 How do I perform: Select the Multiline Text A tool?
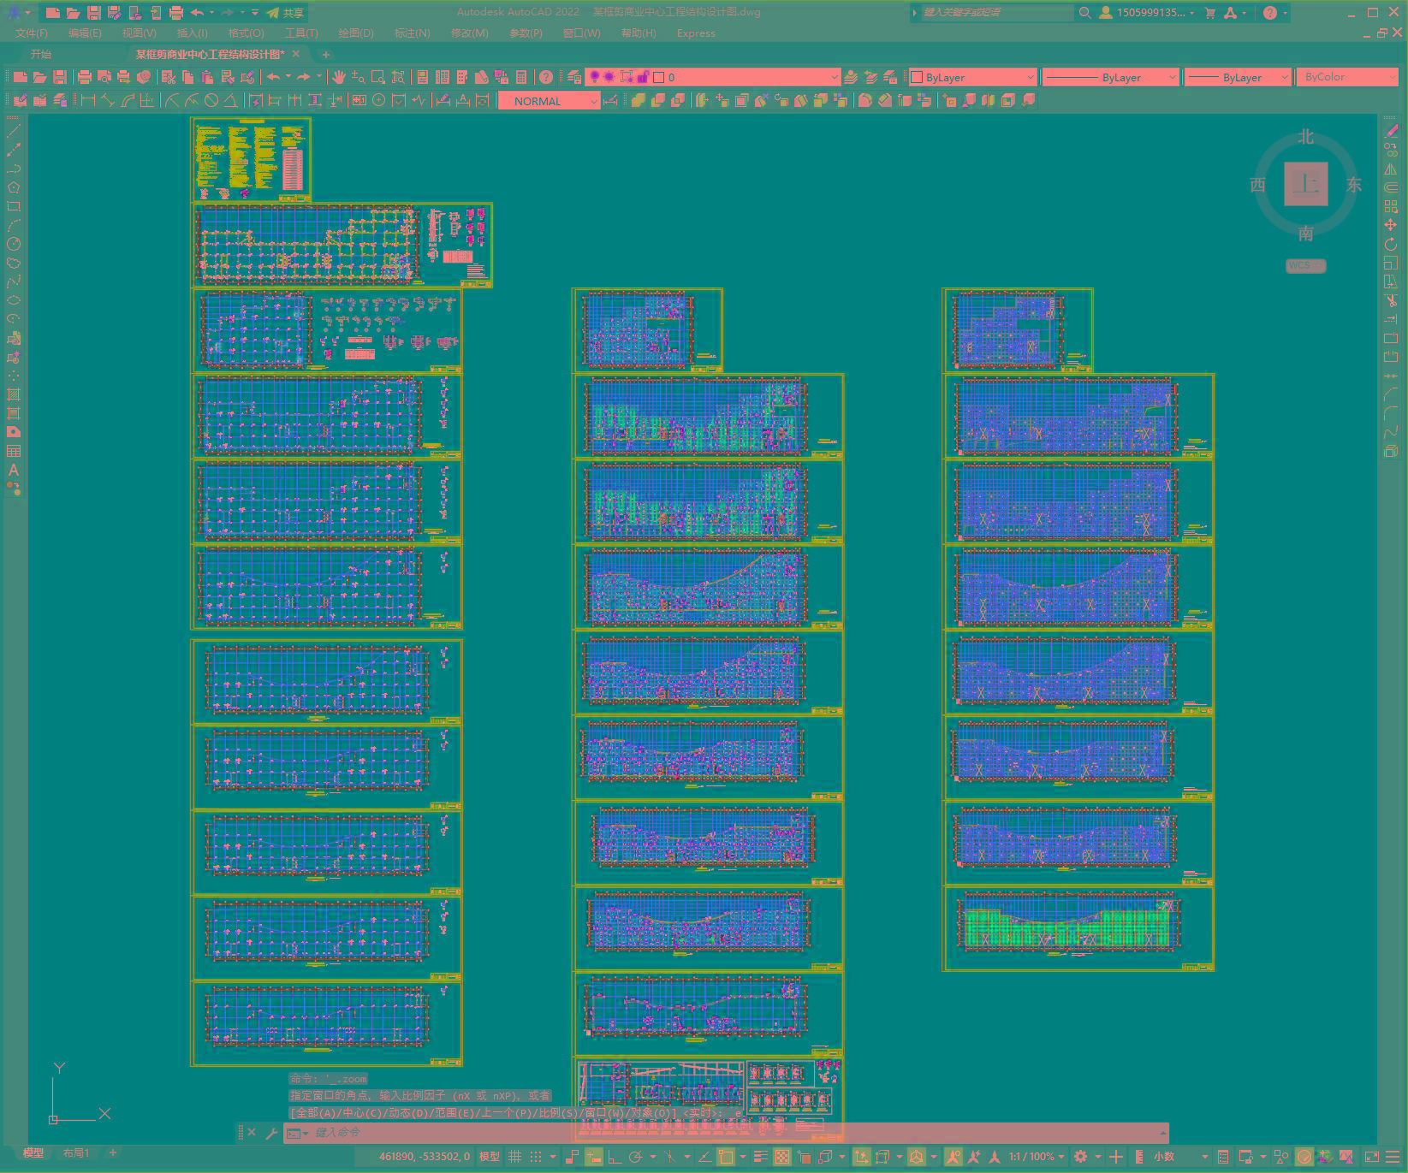[x=14, y=470]
